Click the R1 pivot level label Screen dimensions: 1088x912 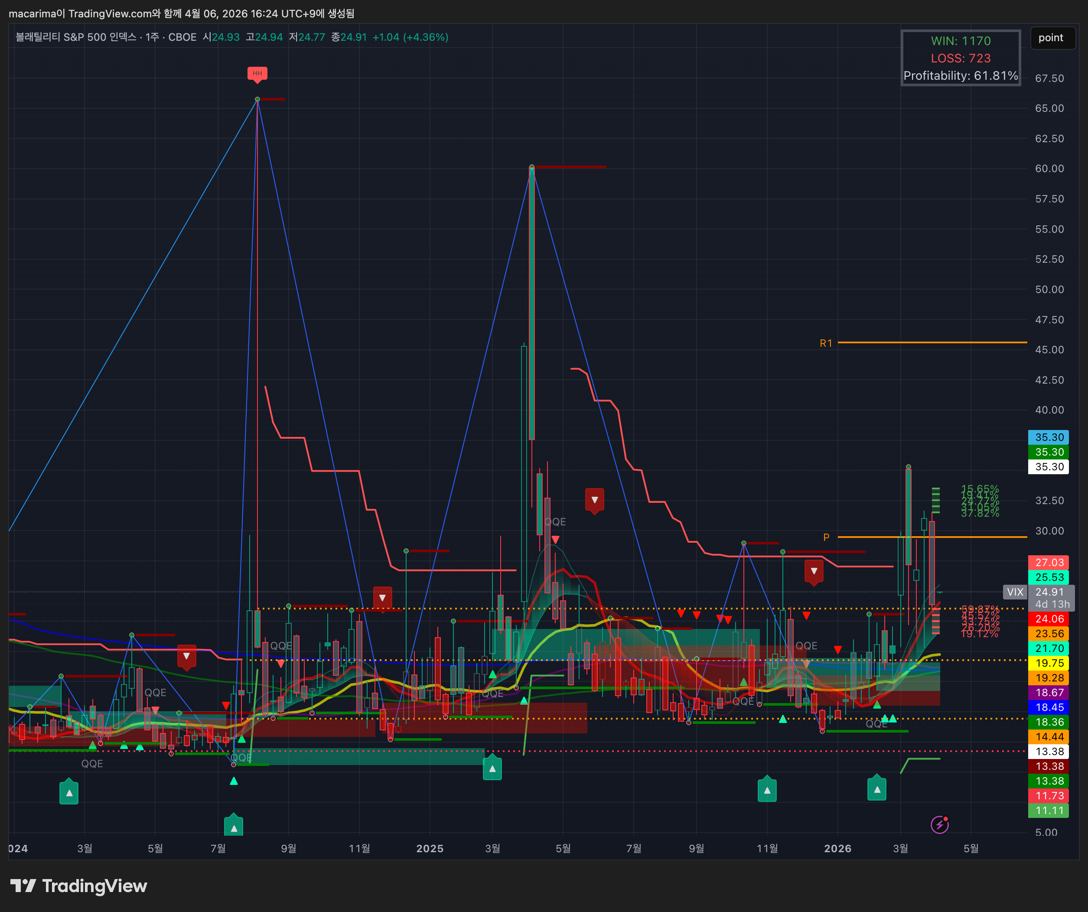point(826,343)
